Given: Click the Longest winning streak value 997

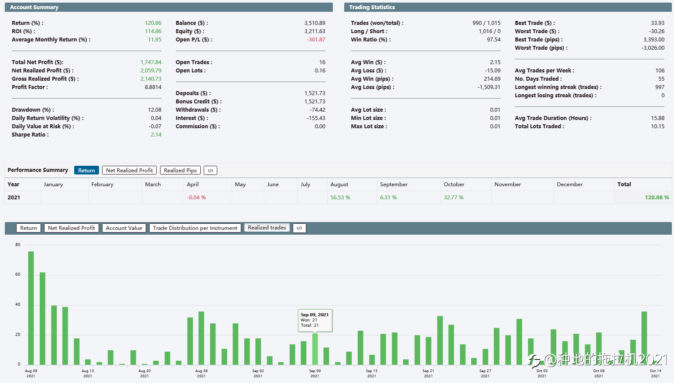Looking at the screenshot, I should click(660, 87).
